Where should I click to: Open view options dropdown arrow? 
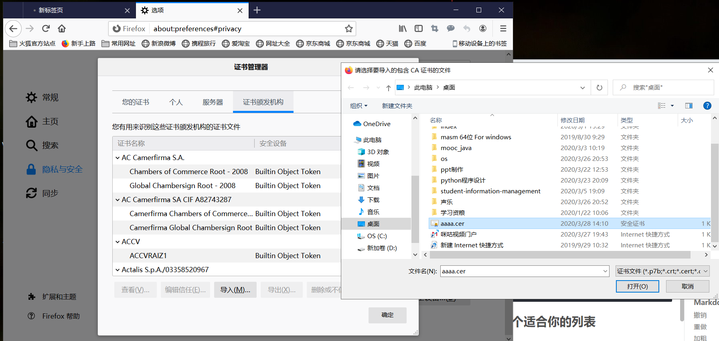(x=672, y=106)
